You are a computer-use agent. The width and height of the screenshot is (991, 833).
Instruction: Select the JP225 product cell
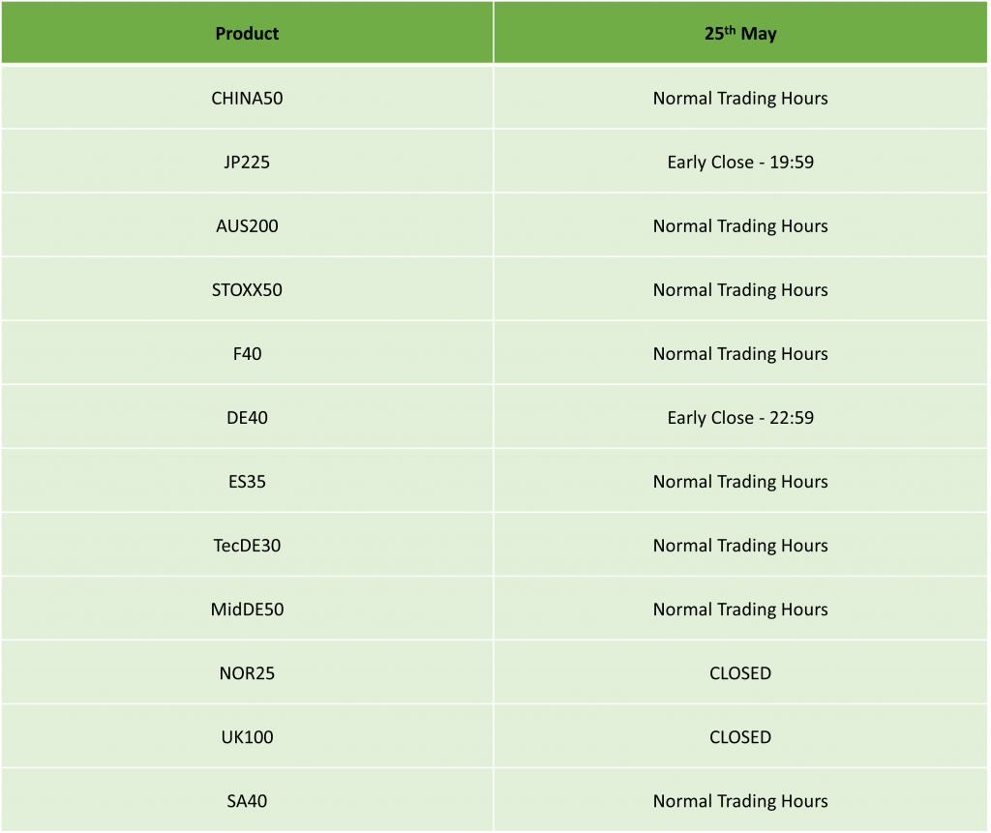[x=247, y=162]
